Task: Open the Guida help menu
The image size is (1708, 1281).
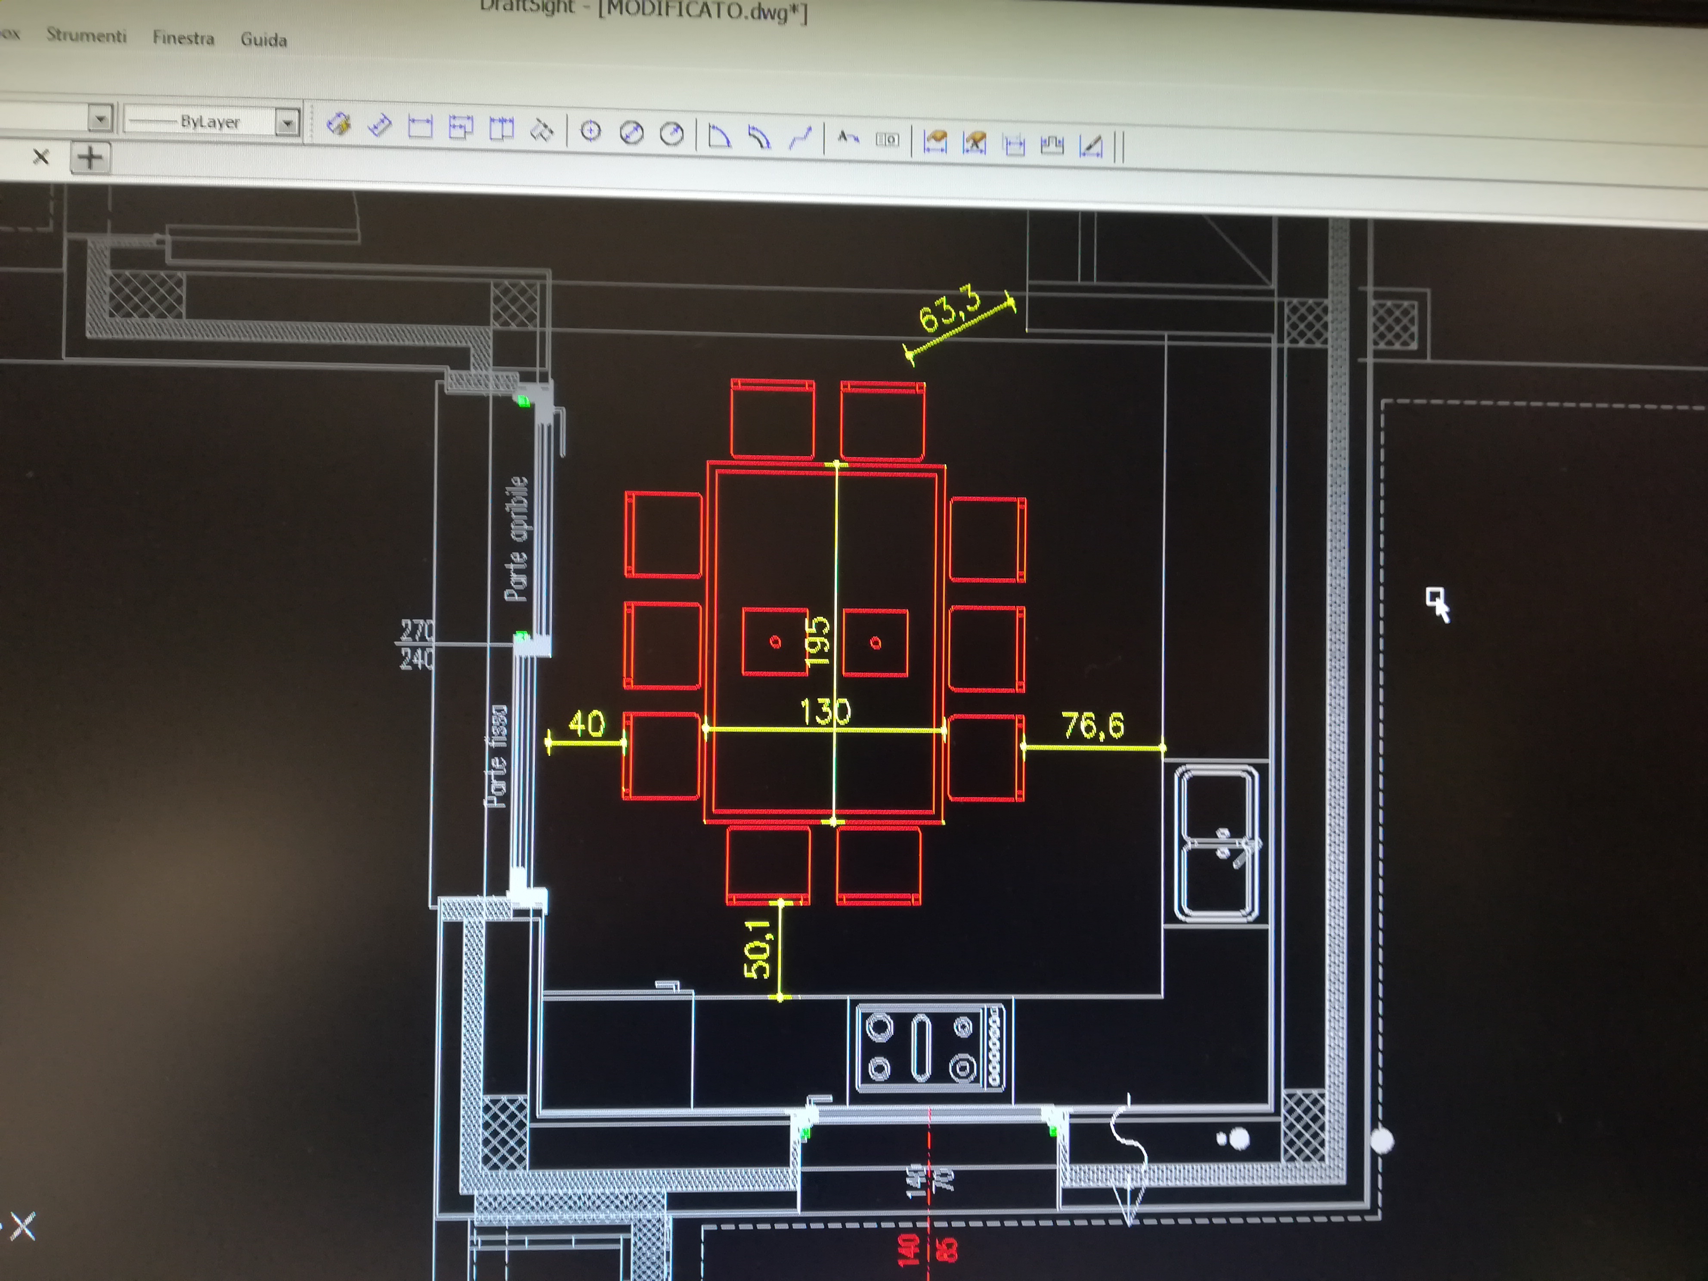Action: pyautogui.click(x=263, y=40)
